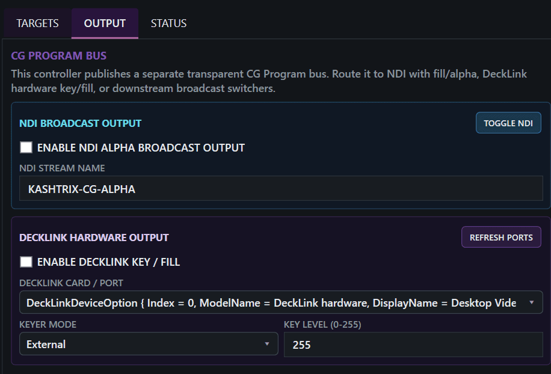Click the DECKLINK HARDWARE OUTPUT heading

pyautogui.click(x=94, y=238)
